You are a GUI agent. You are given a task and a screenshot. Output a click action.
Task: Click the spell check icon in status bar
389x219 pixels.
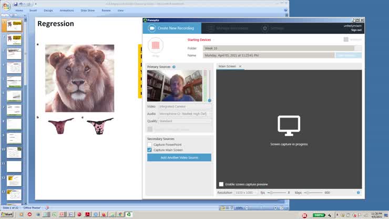coord(47,208)
